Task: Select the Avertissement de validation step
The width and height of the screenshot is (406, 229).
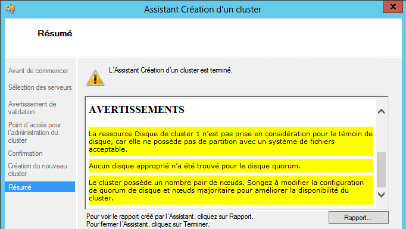Action: 32,108
